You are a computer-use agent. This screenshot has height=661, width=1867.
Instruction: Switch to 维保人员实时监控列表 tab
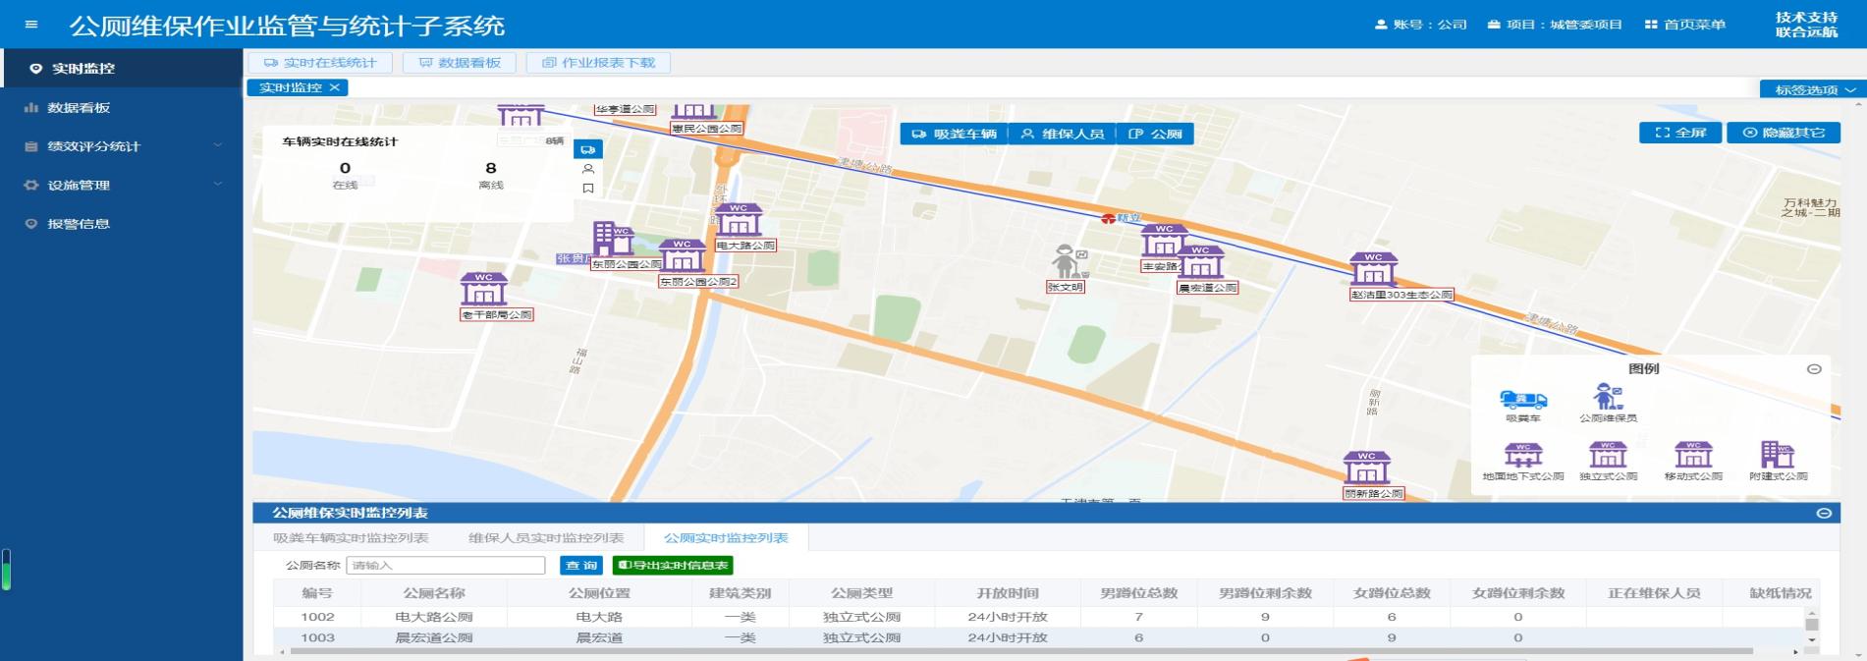[546, 538]
